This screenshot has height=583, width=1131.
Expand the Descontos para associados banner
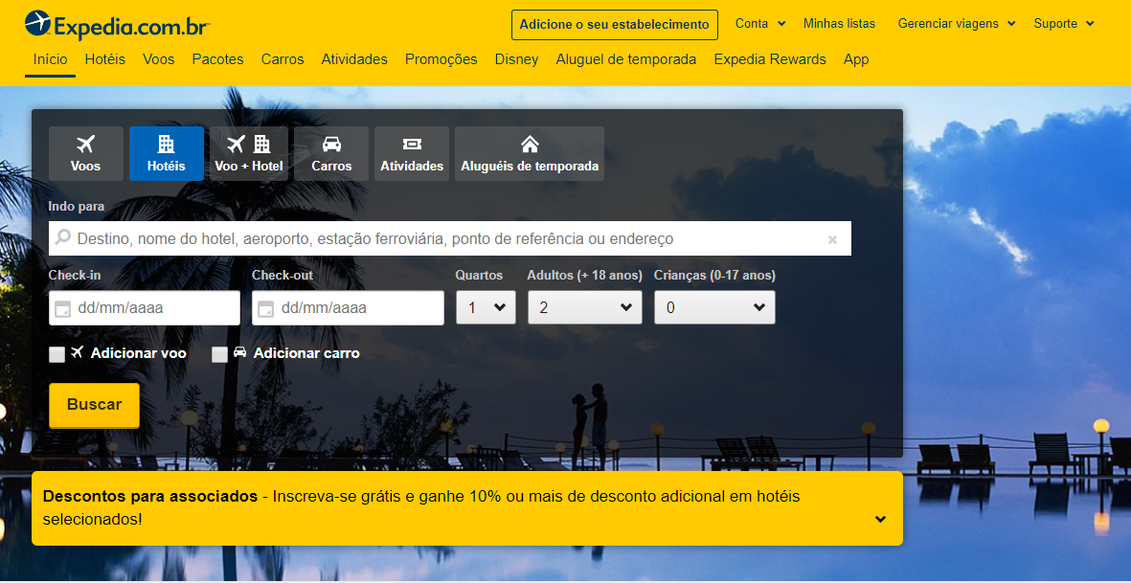[x=879, y=519]
